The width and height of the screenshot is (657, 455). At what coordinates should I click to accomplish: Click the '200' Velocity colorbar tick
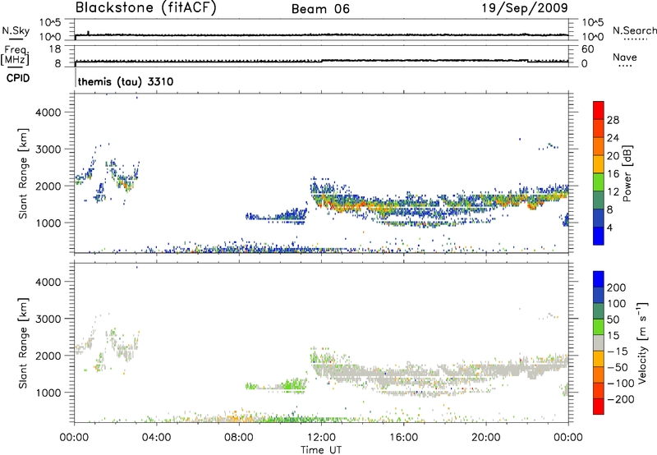coord(617,287)
